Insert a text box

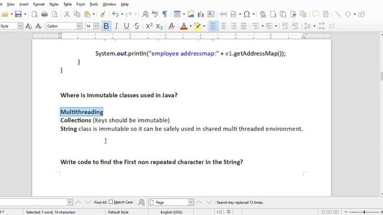click(211, 14)
